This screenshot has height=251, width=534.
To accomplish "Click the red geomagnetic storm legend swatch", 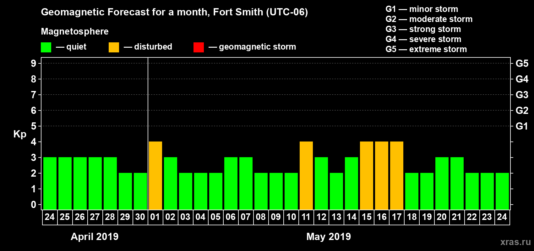I will (x=199, y=47).
